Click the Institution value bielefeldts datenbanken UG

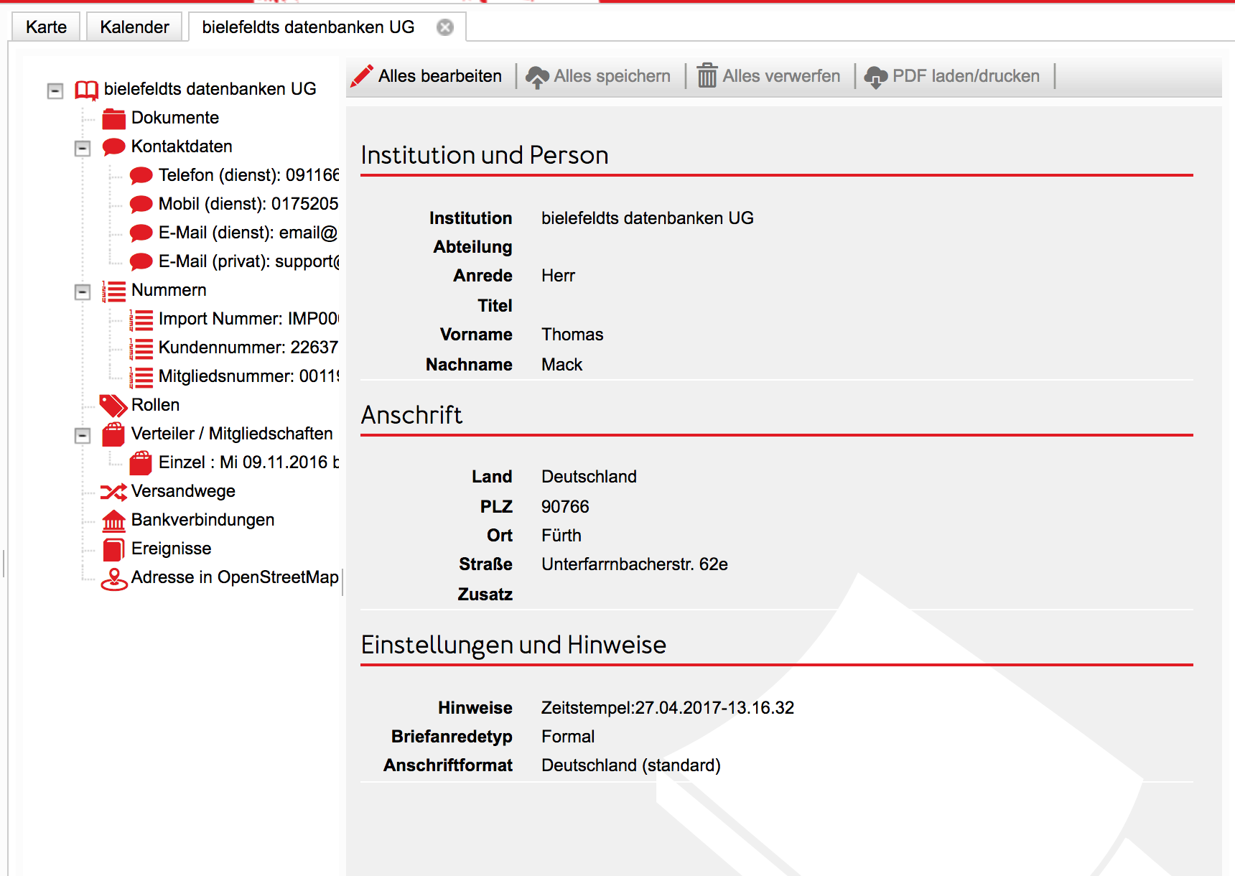coord(648,218)
